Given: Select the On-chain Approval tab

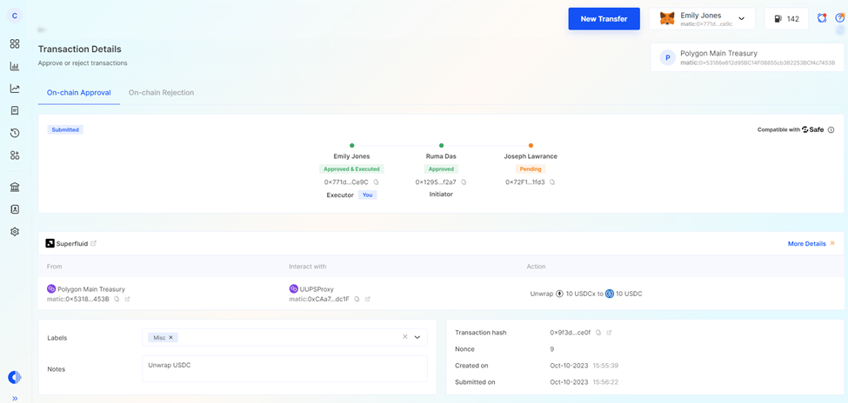Looking at the screenshot, I should pyautogui.click(x=78, y=92).
